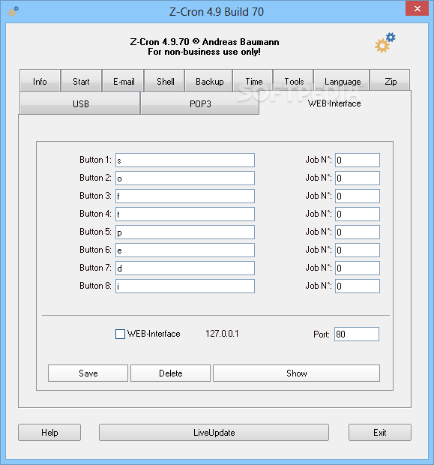The image size is (434, 465).
Task: Select the Button 4 text field
Action: point(185,214)
